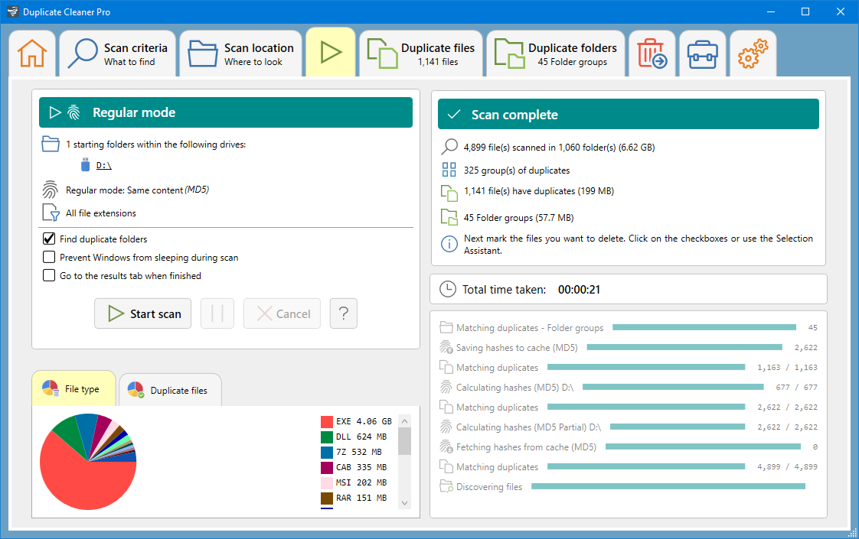Image resolution: width=859 pixels, height=539 pixels.
Task: Click the Start scan button
Action: click(x=143, y=313)
